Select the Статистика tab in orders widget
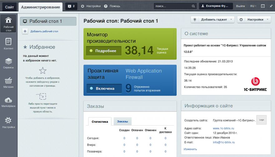This screenshot has width=275, height=157. click(x=100, y=121)
